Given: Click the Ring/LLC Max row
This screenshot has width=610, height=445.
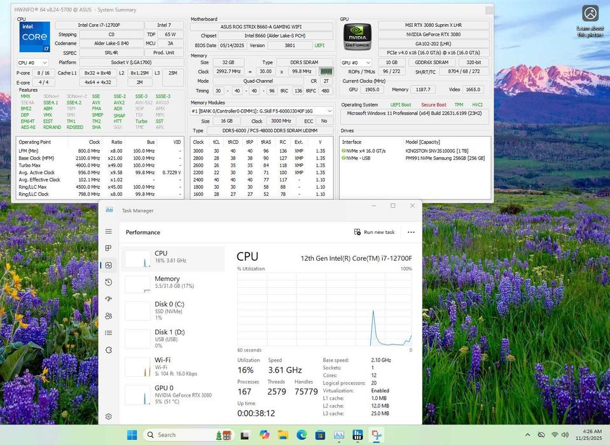Looking at the screenshot, I should [100, 187].
